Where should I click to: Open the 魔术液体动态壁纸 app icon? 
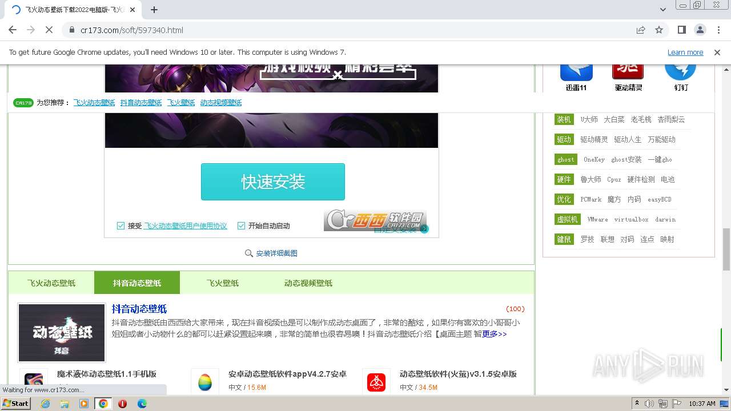pos(34,381)
